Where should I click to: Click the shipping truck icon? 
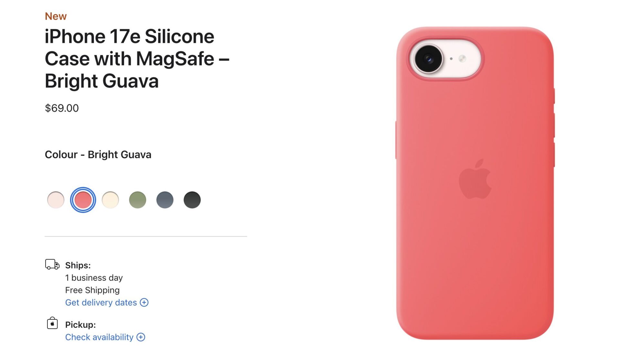52,264
